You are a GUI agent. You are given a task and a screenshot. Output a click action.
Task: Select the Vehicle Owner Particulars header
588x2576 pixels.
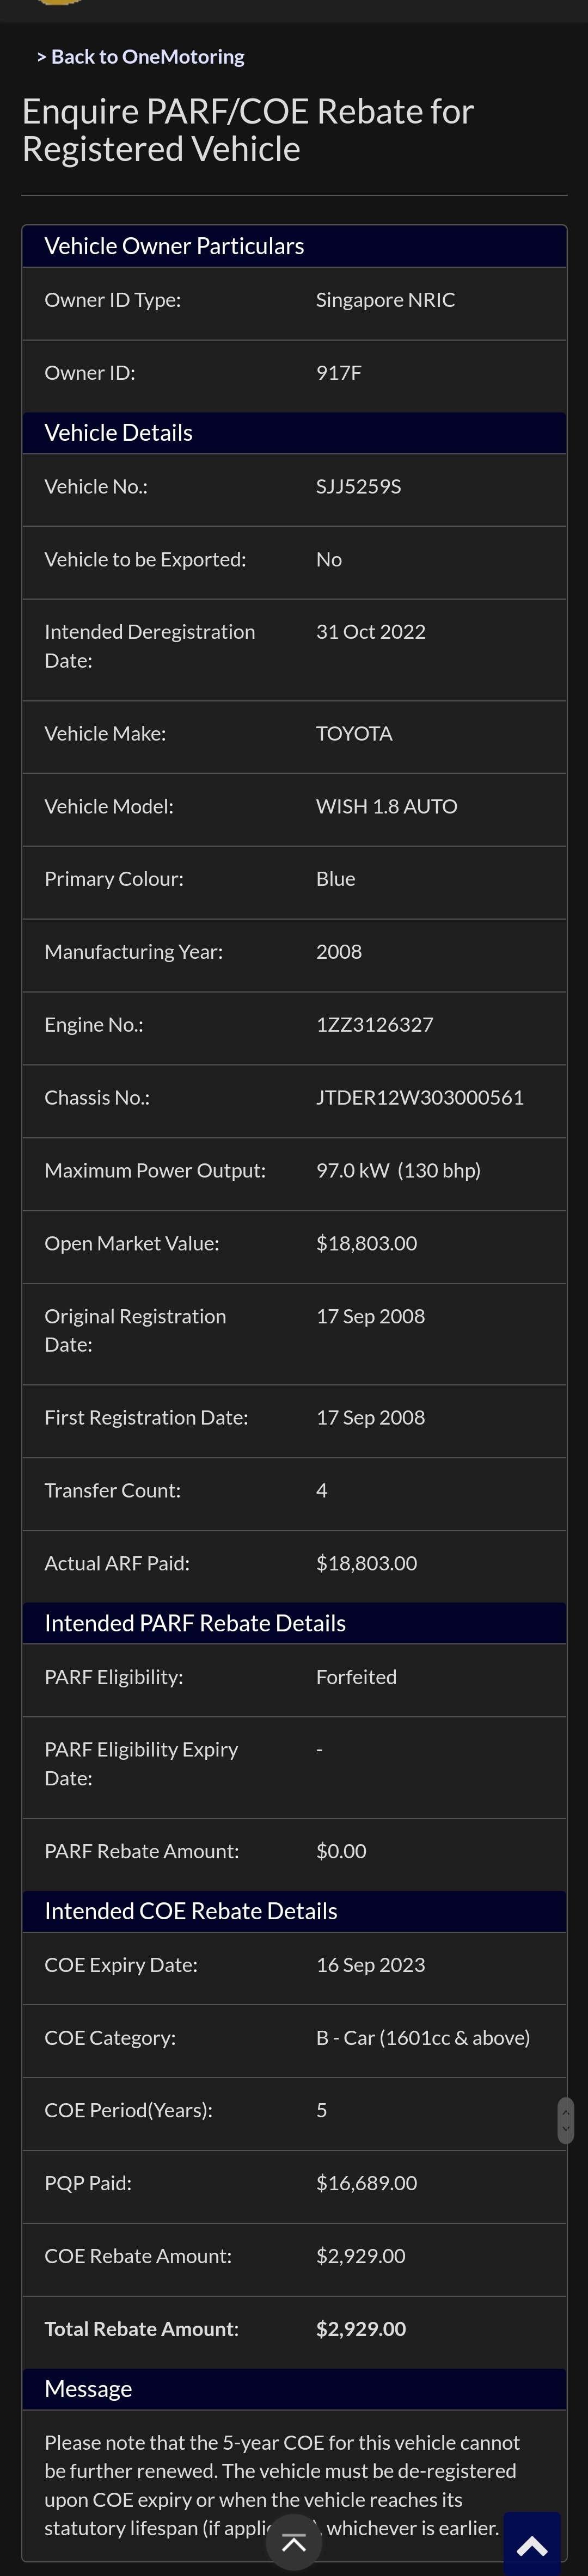[174, 246]
